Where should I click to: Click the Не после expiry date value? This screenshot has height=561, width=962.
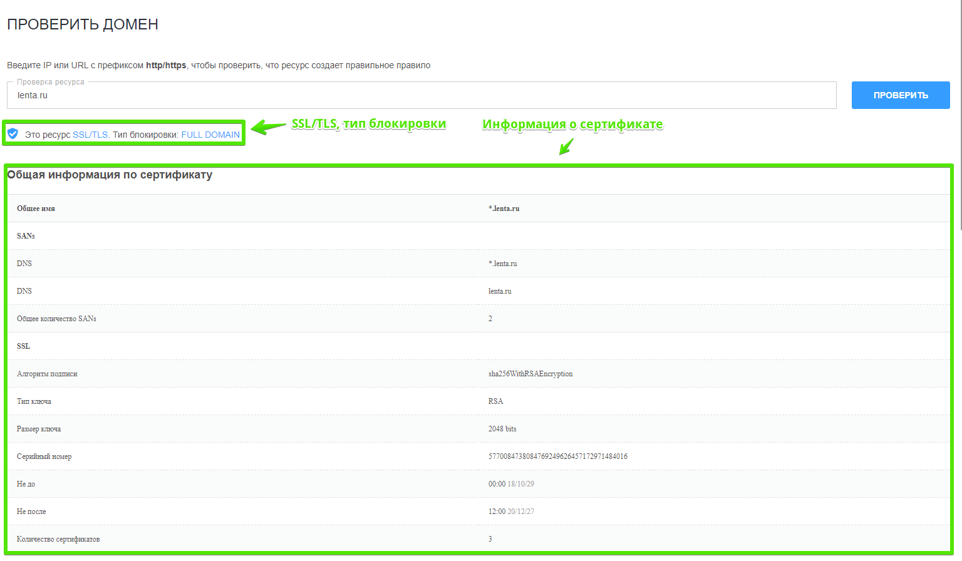(511, 512)
